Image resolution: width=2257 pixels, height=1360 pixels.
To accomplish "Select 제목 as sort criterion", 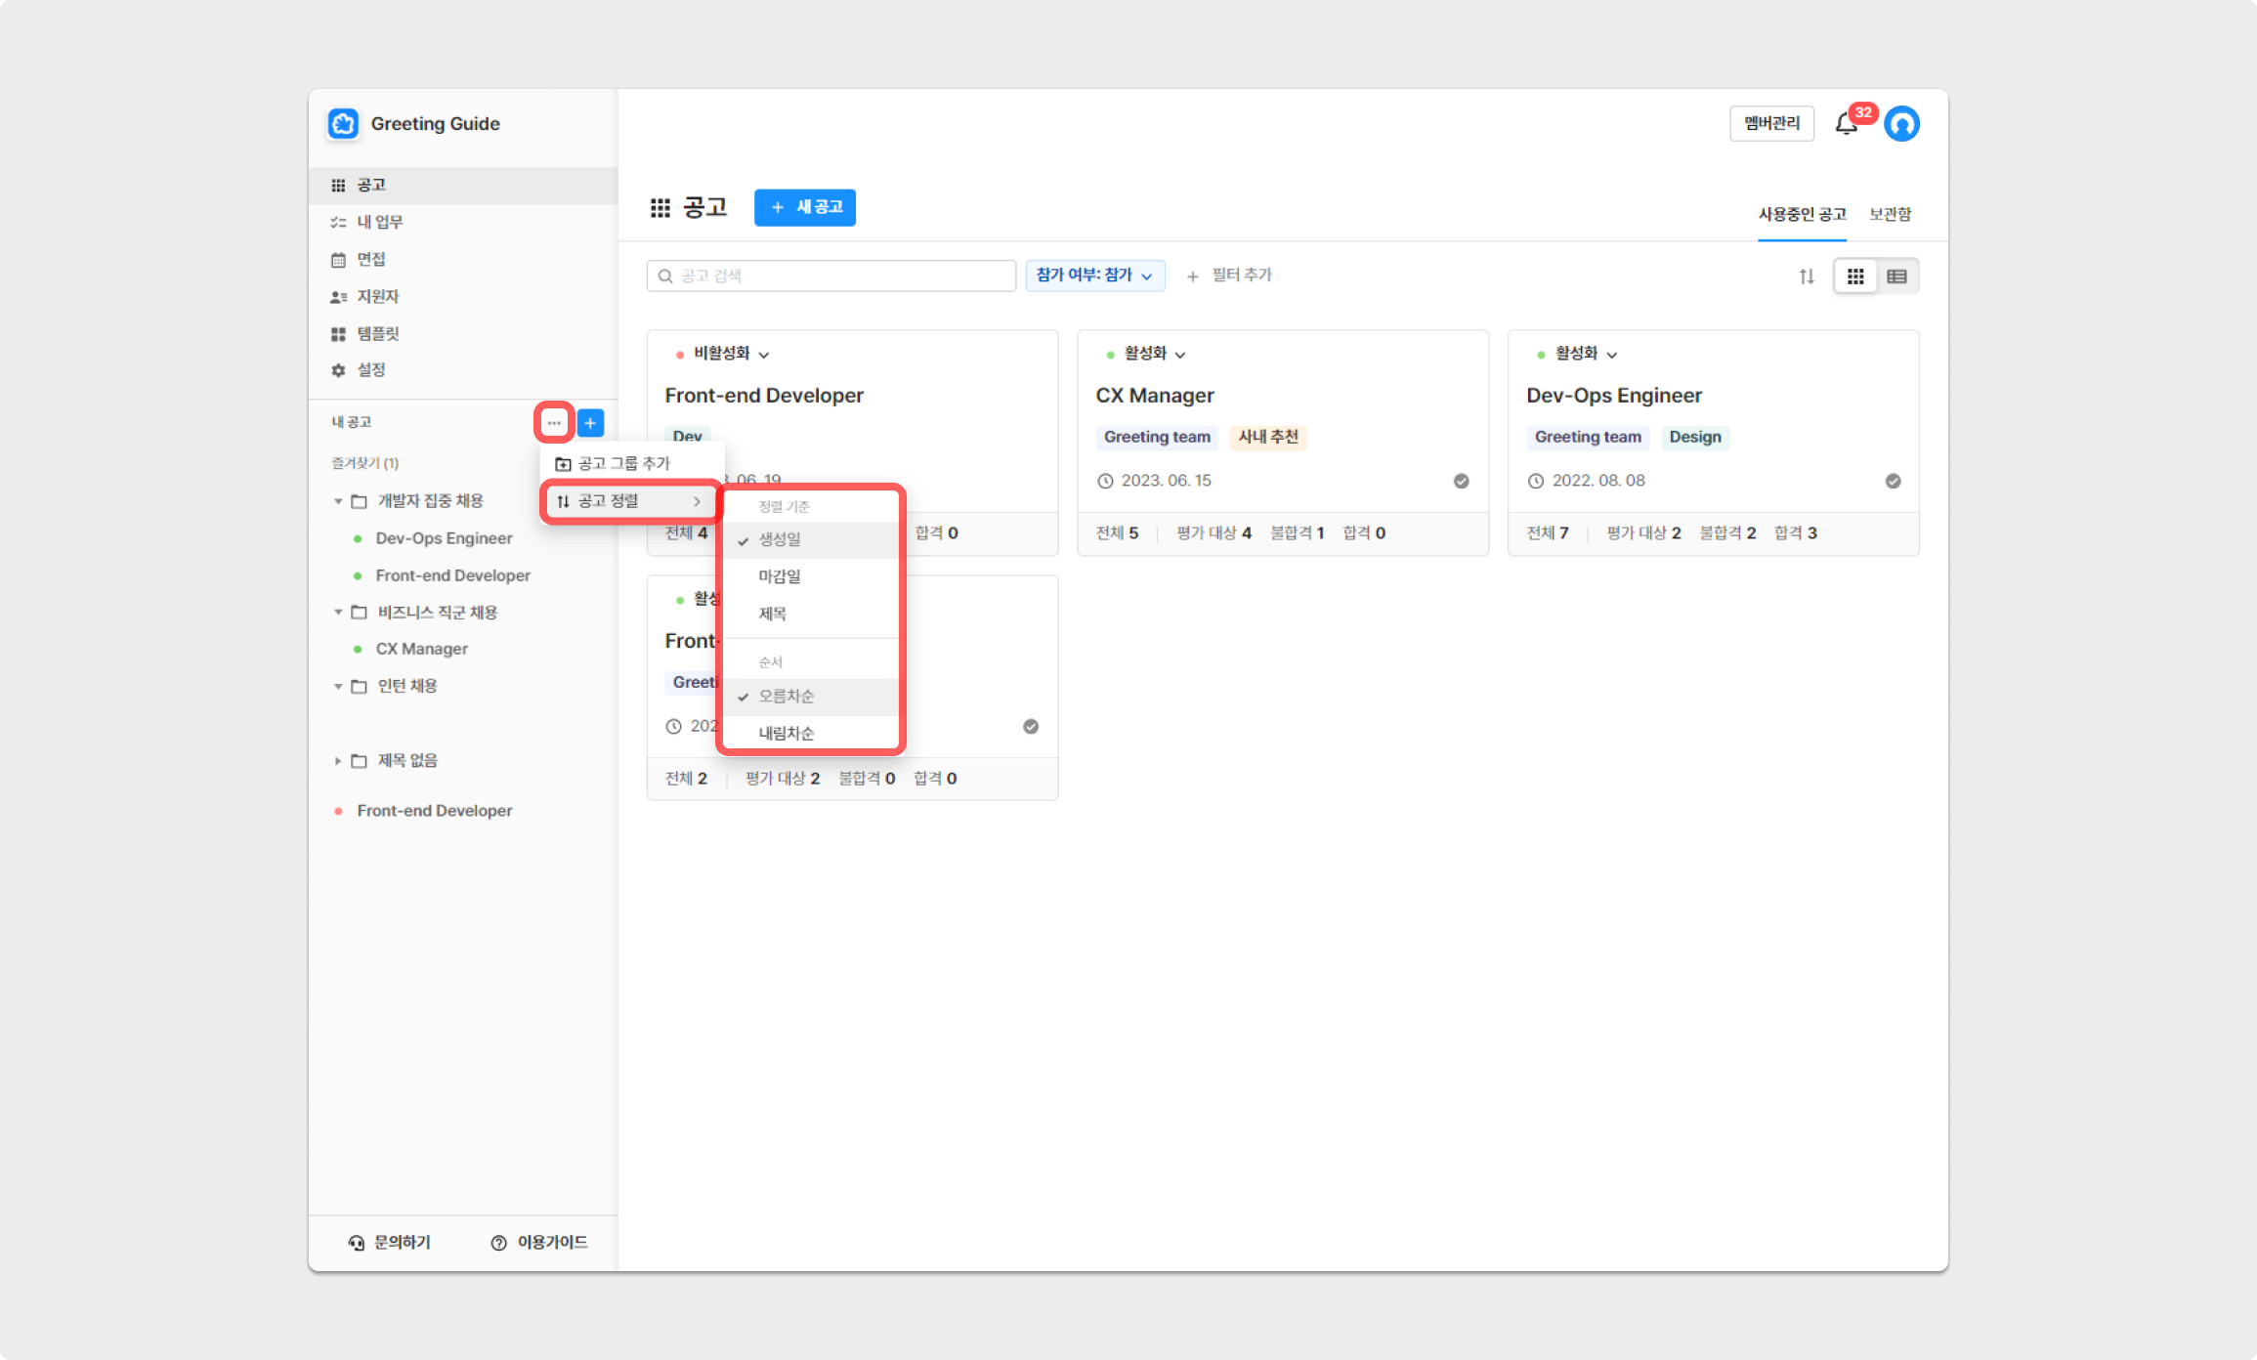I will coord(772,614).
